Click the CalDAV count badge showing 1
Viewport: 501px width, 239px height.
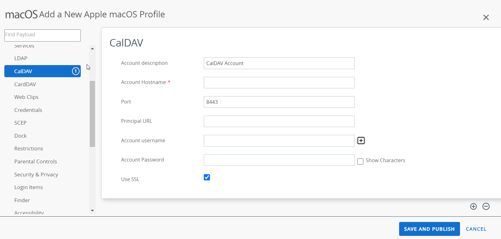point(75,71)
